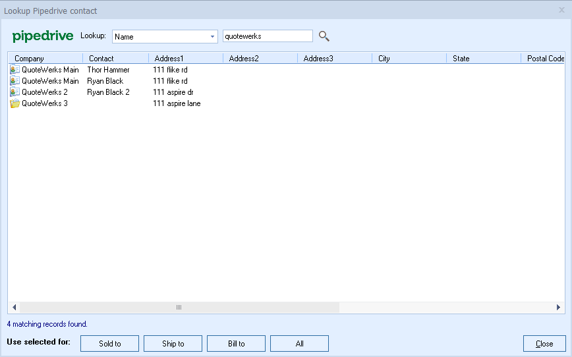Click the horizontal scrollbar right arrow
The width and height of the screenshot is (572, 357).
[x=559, y=308]
